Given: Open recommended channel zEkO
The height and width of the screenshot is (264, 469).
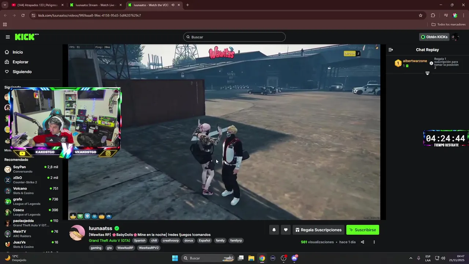Looking at the screenshot, I should point(31,180).
